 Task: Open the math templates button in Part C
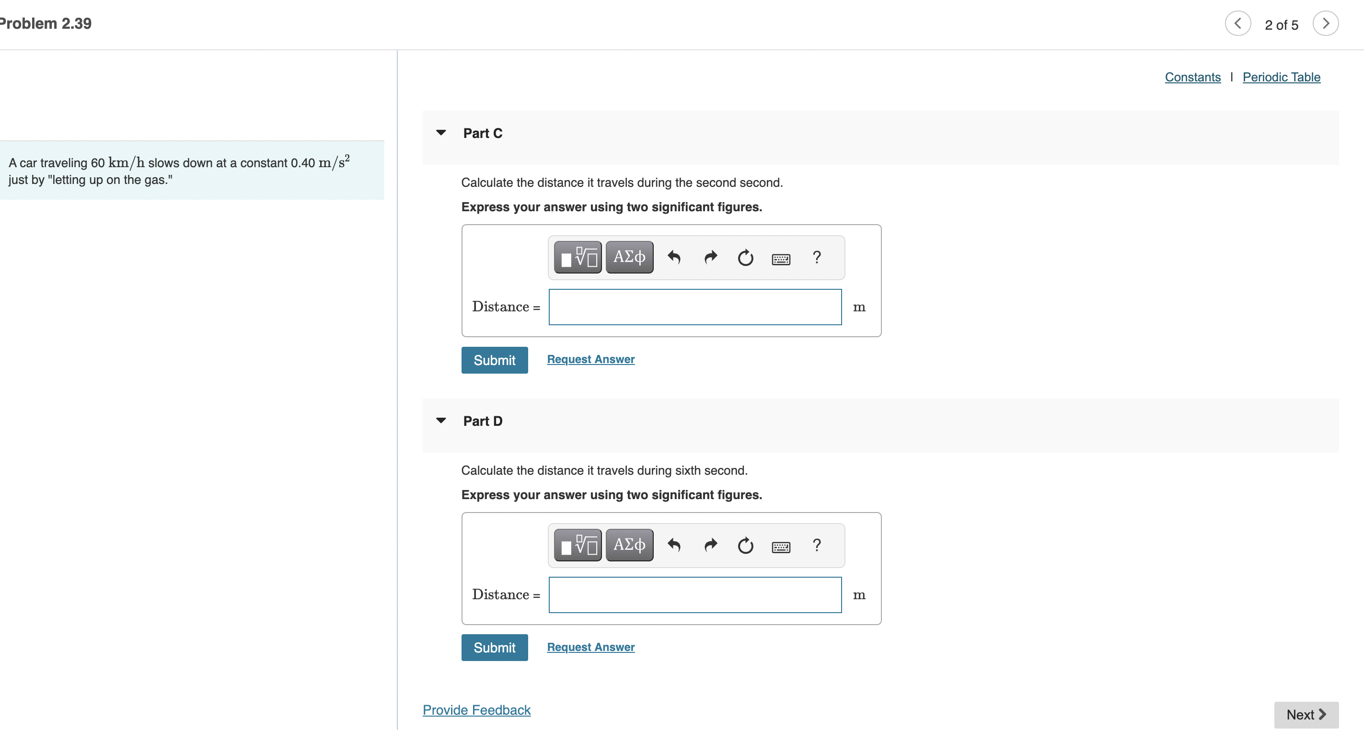[577, 257]
